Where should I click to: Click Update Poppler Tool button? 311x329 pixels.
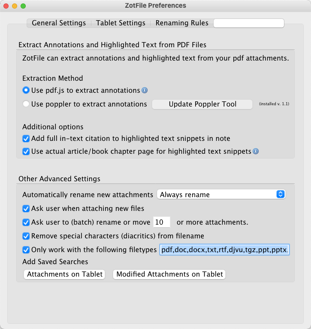(x=202, y=104)
